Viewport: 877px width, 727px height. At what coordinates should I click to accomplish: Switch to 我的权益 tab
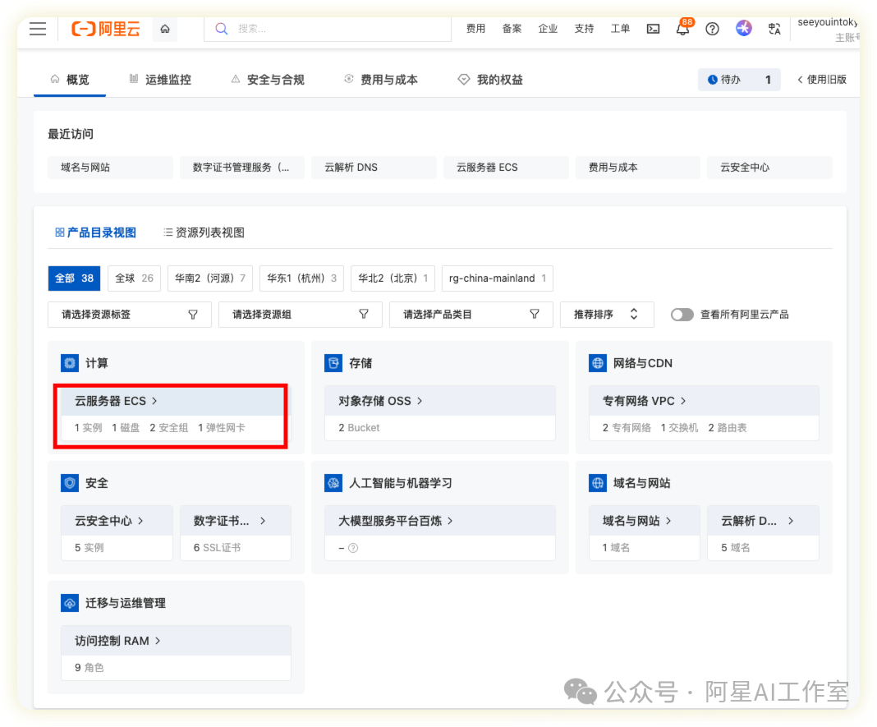click(x=490, y=80)
